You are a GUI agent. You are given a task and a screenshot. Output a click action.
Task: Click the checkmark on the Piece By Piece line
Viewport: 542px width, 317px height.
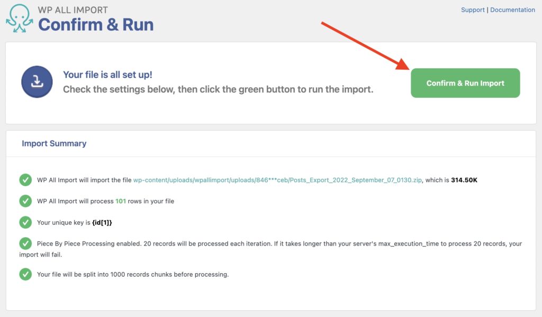[x=25, y=243]
